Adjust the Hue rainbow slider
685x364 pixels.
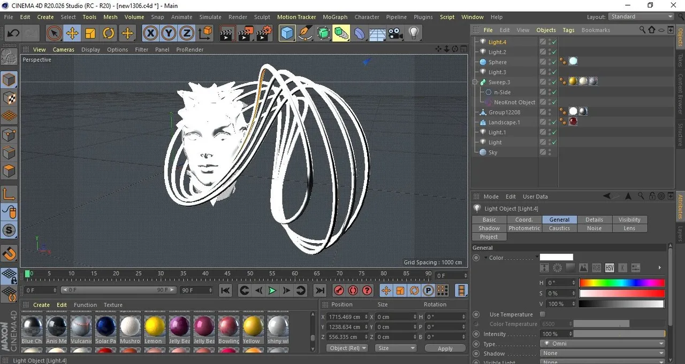point(622,283)
